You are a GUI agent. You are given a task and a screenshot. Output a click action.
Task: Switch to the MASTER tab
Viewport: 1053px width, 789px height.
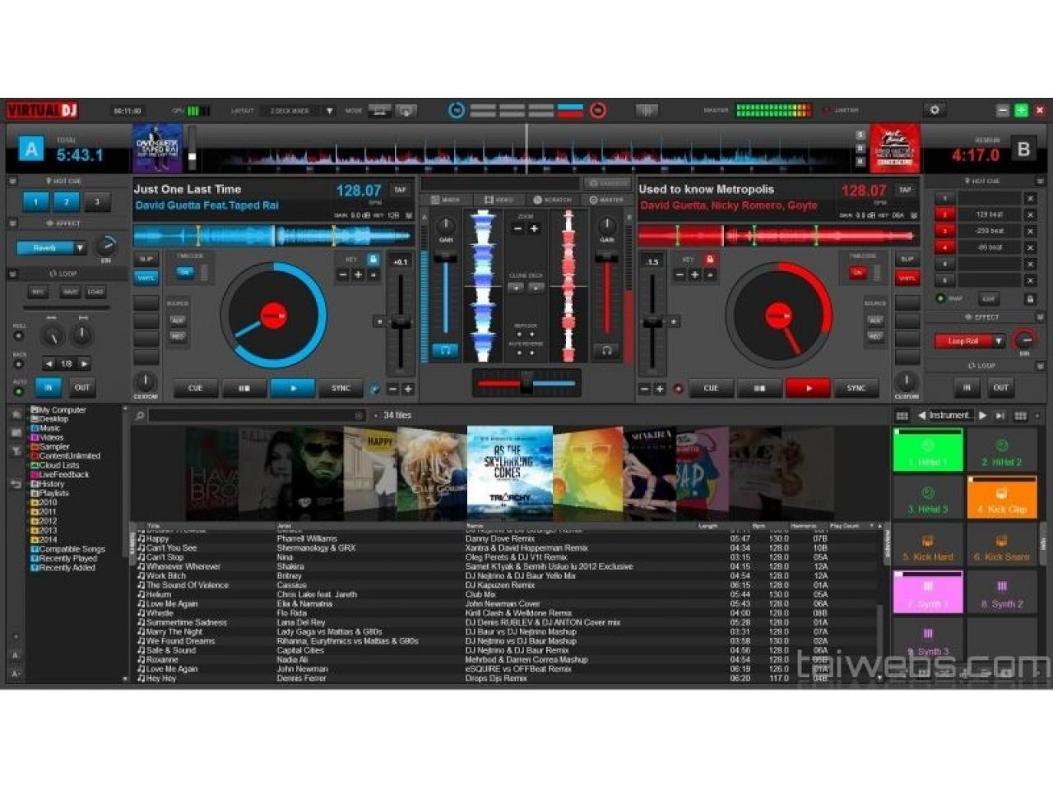(606, 200)
